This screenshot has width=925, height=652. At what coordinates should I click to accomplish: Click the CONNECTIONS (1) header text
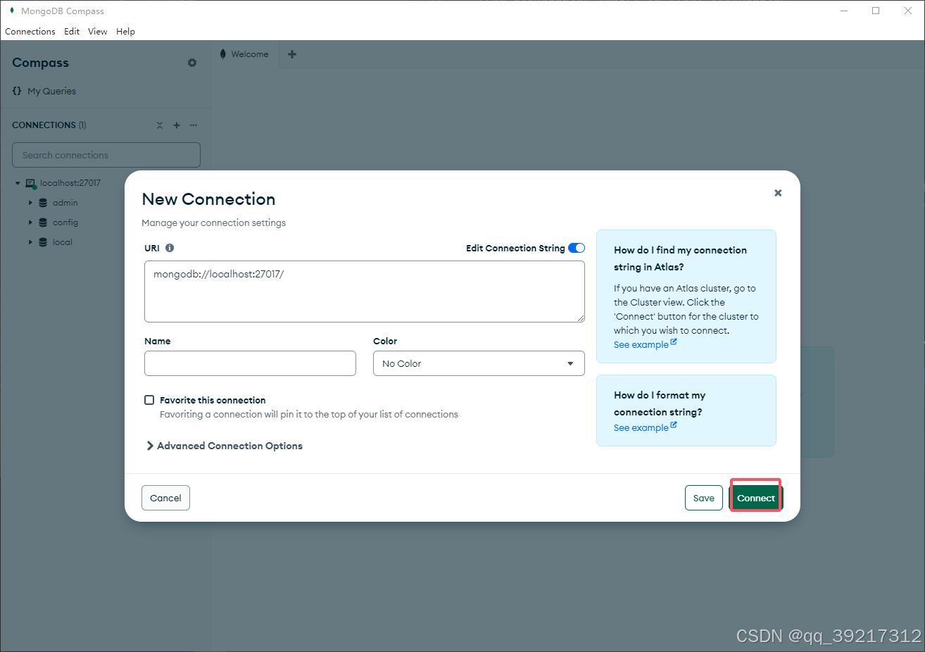point(49,125)
